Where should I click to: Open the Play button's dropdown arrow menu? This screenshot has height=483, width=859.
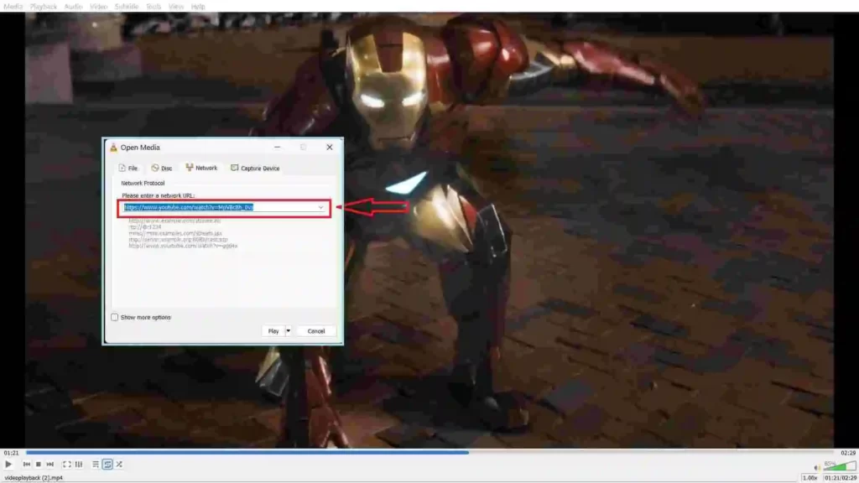tap(289, 331)
